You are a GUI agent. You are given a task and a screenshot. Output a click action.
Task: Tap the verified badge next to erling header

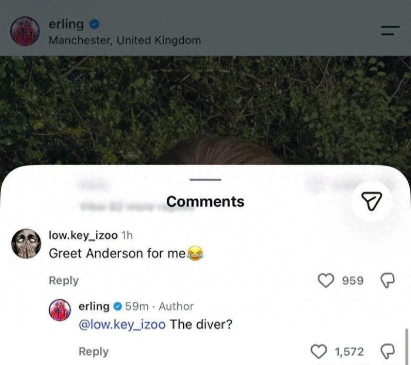[x=95, y=25]
